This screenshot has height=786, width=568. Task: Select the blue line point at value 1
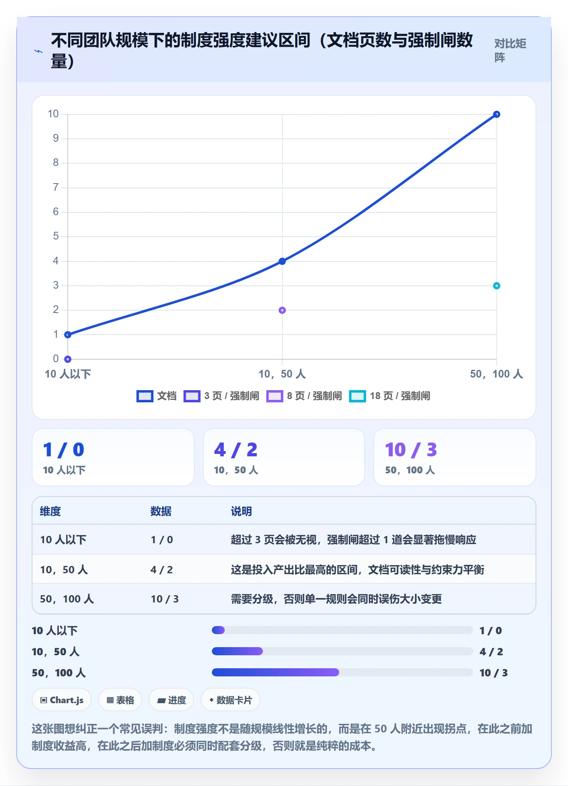click(68, 335)
